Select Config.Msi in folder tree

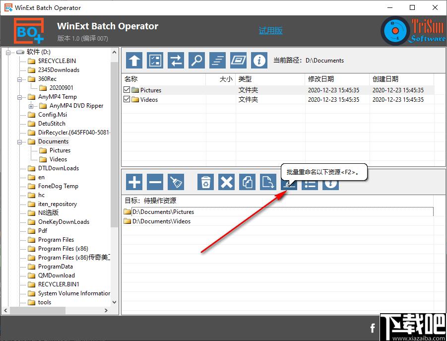pos(53,115)
